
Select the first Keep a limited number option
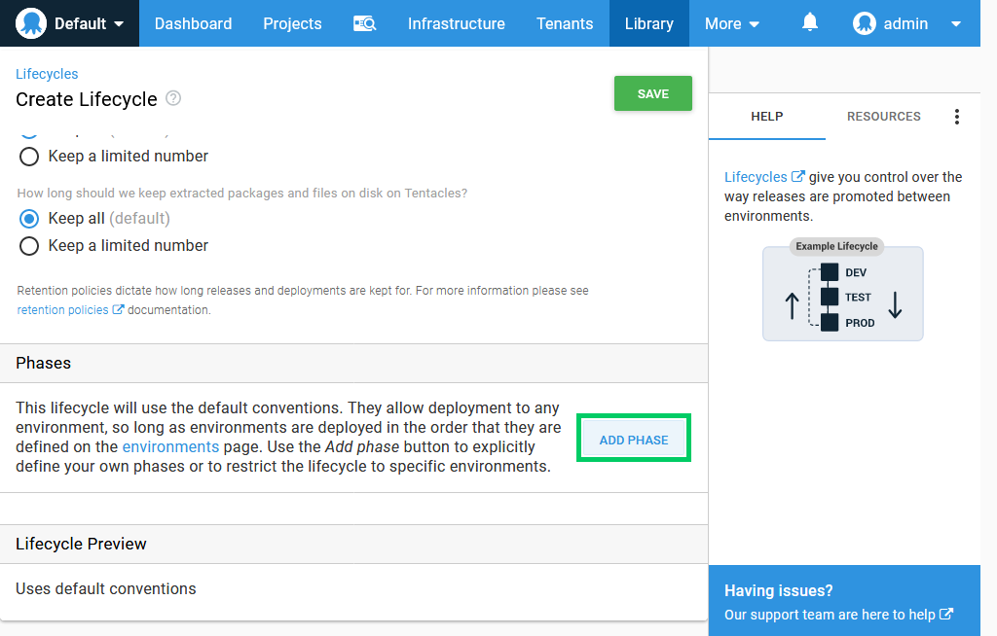[29, 157]
